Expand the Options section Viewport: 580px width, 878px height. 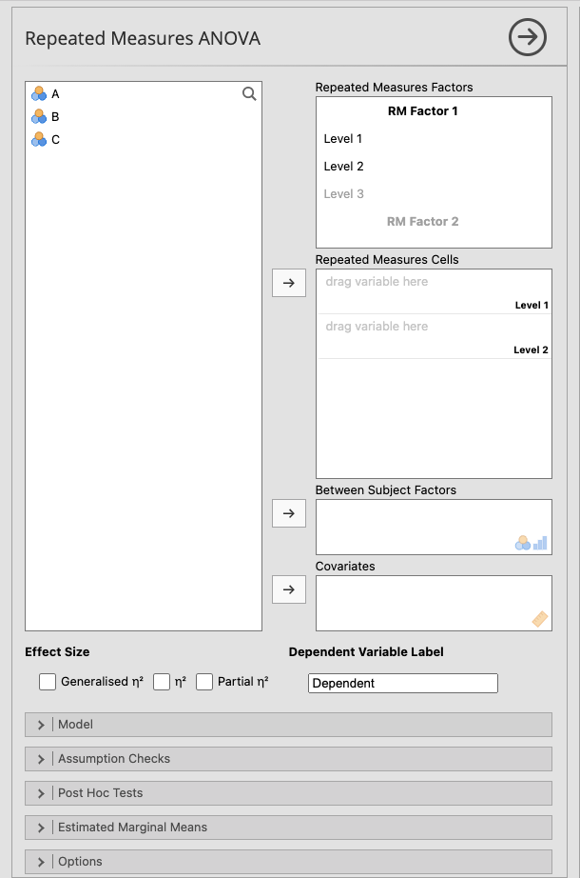pyautogui.click(x=288, y=862)
